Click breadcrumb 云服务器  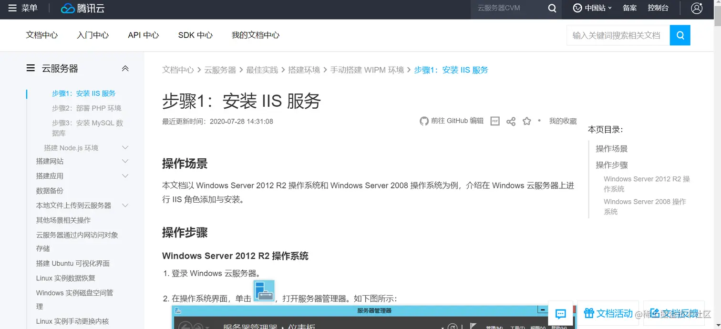point(220,70)
